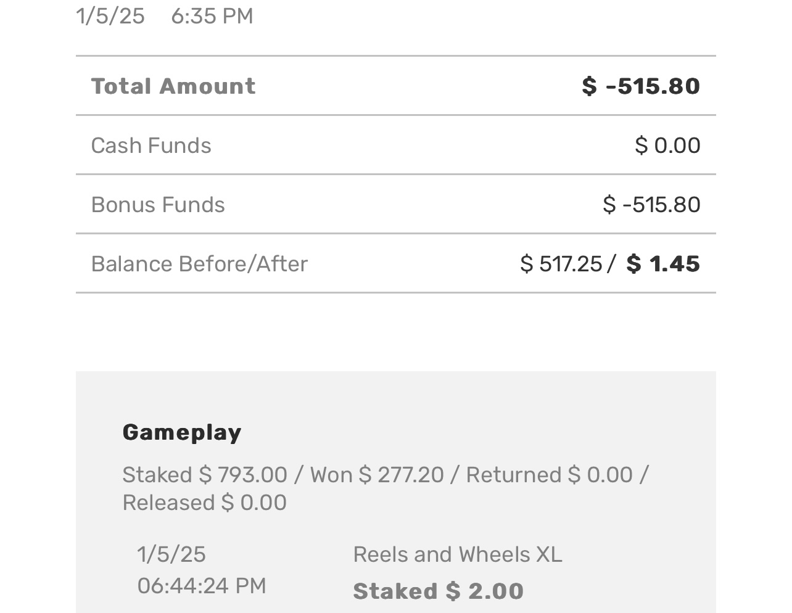Click the 1/5/25 gameplay entry date

click(171, 554)
